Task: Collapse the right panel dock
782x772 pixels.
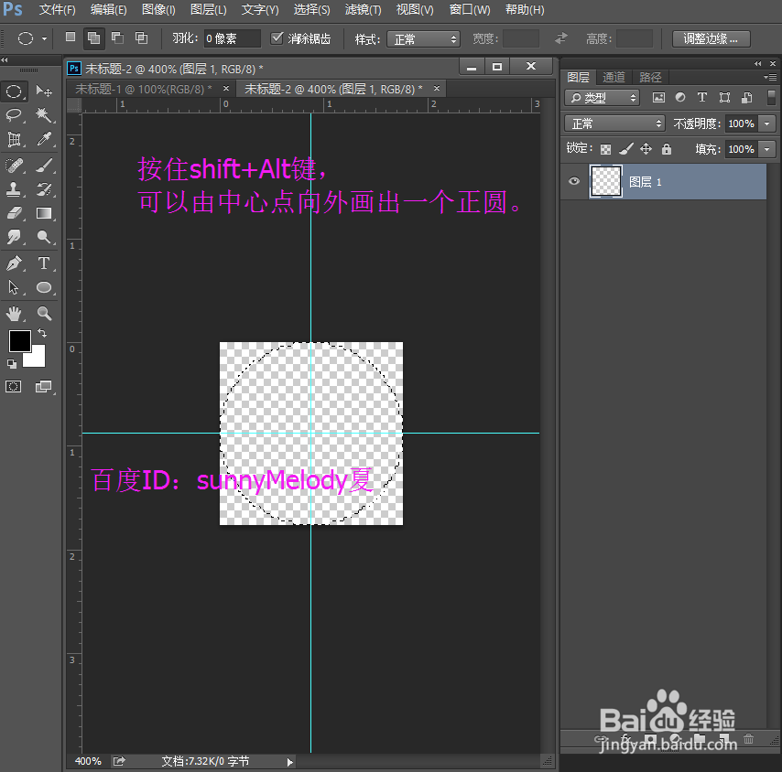Action: 758,63
